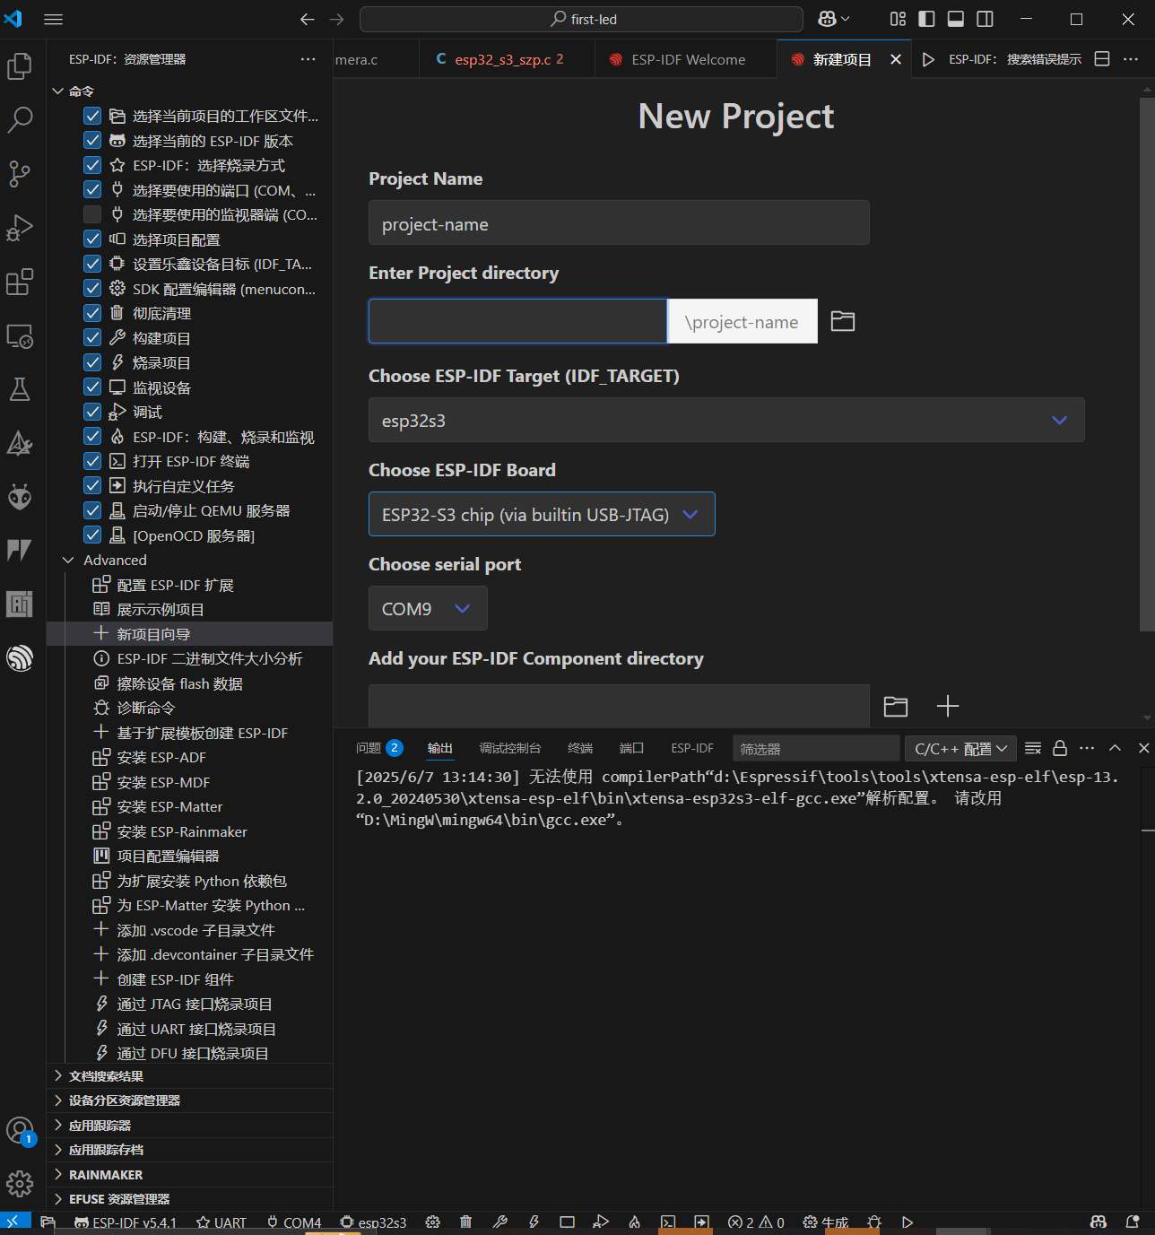This screenshot has width=1155, height=1235.
Task: Toggle 'ESP-IDF: 选择烧录方式' checkbox
Action: [92, 165]
